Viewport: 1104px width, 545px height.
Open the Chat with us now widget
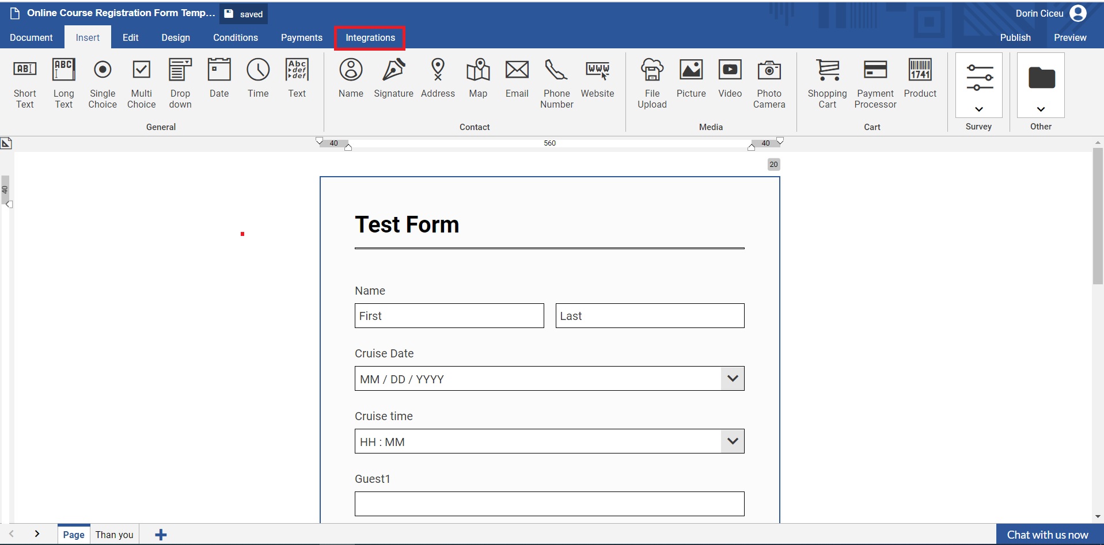tap(1047, 535)
